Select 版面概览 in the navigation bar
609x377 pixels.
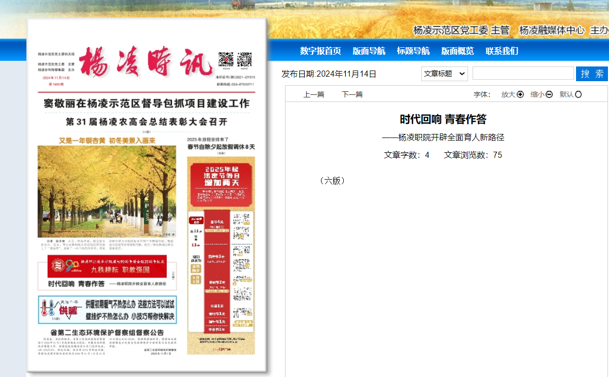tap(457, 51)
